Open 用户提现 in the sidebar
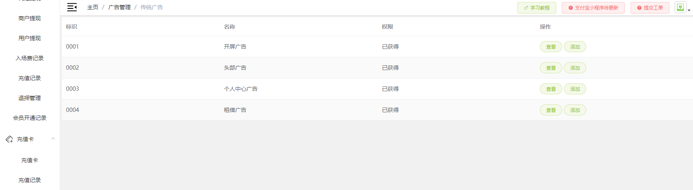 (x=30, y=38)
